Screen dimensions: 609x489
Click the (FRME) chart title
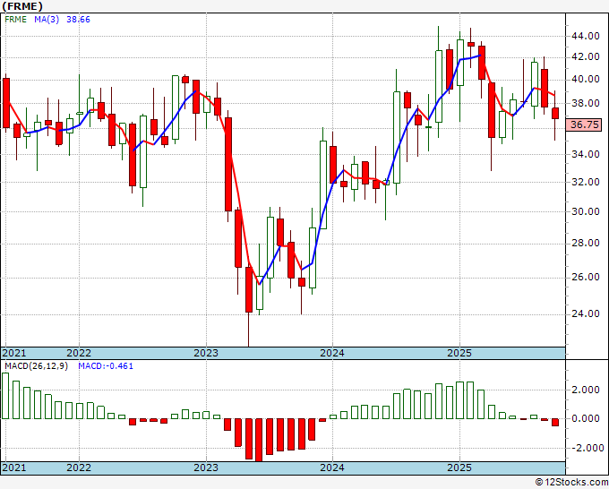point(21,6)
